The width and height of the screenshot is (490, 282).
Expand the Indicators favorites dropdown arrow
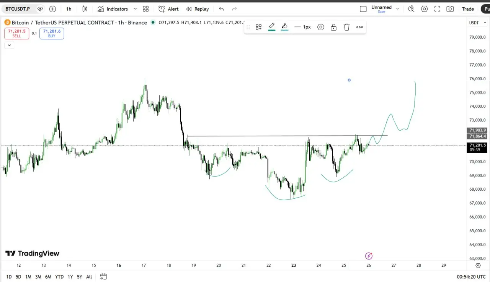135,9
